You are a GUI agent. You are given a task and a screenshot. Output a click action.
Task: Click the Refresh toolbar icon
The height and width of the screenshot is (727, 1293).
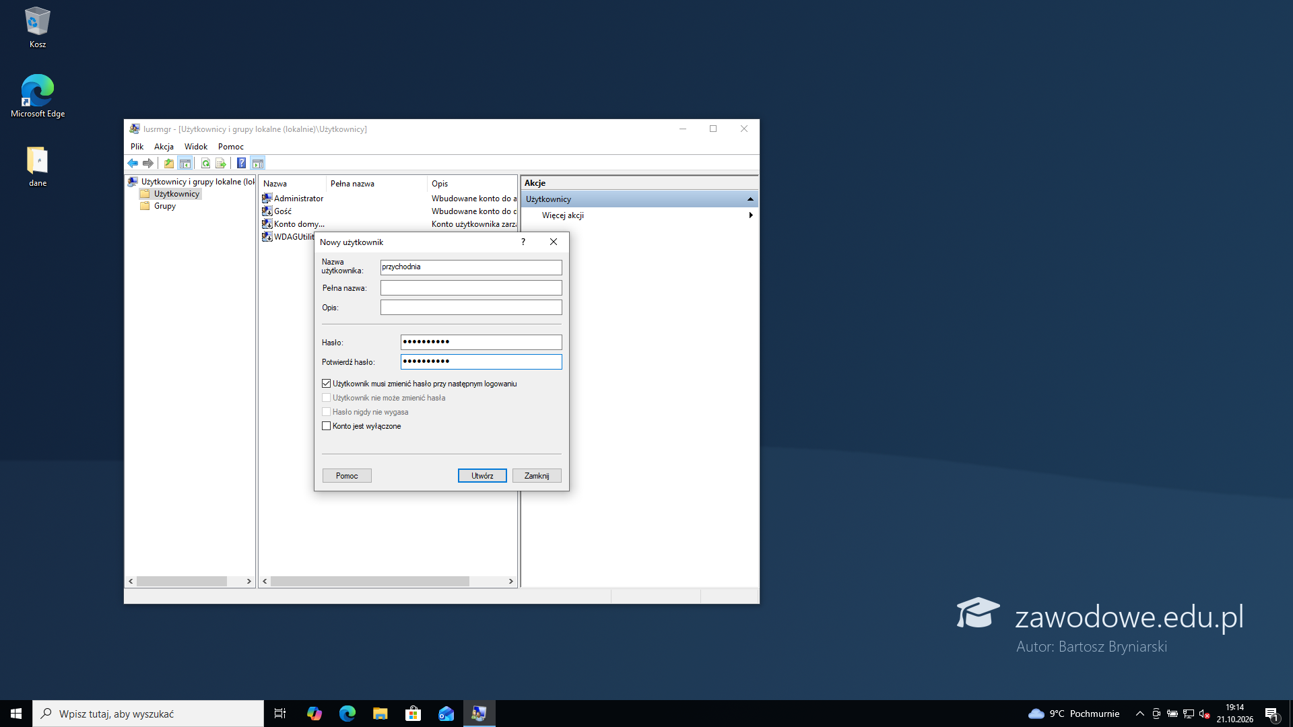205,164
